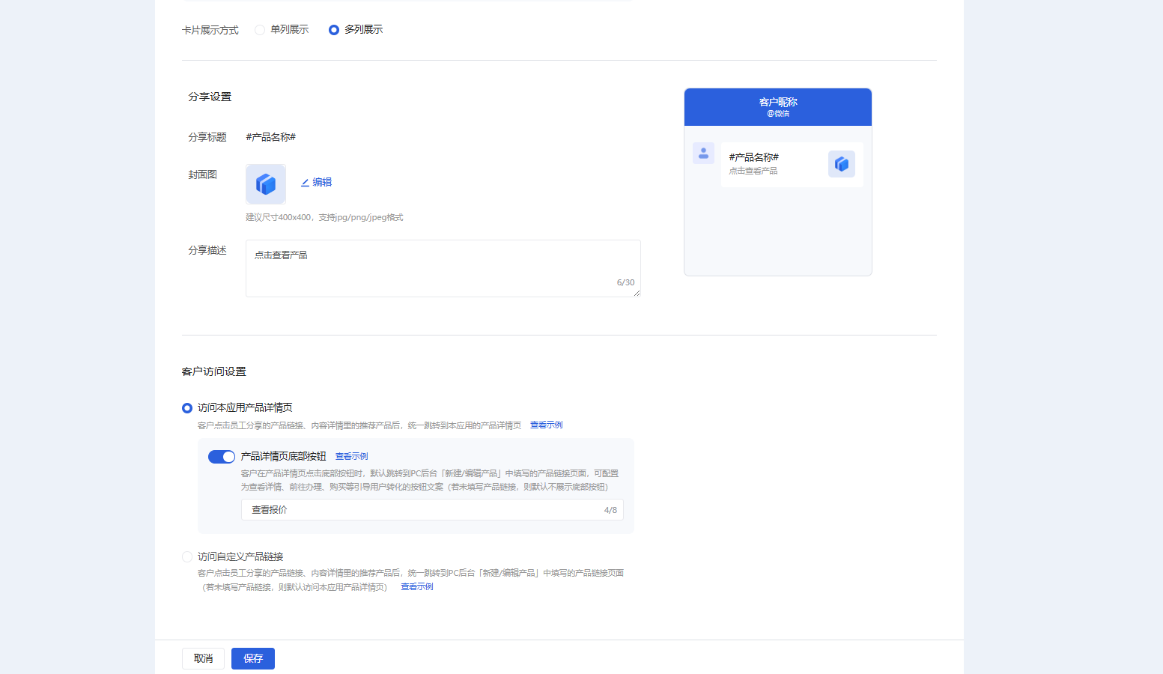Click the user avatar icon in preview
Image resolution: width=1163 pixels, height=674 pixels.
703,154
